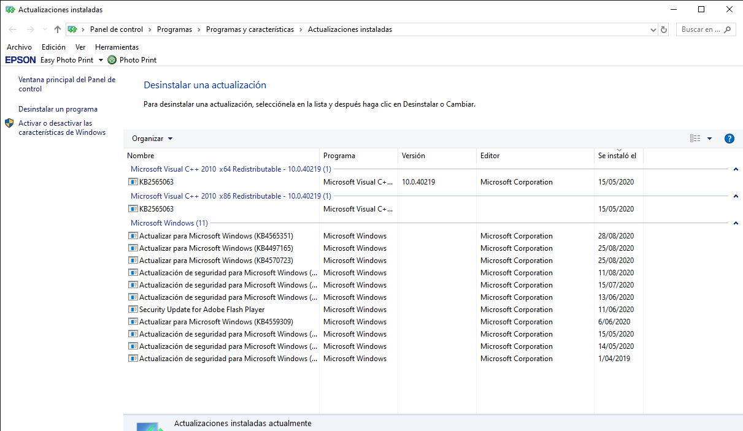Open Easy Photo Print dropdown

(101, 60)
